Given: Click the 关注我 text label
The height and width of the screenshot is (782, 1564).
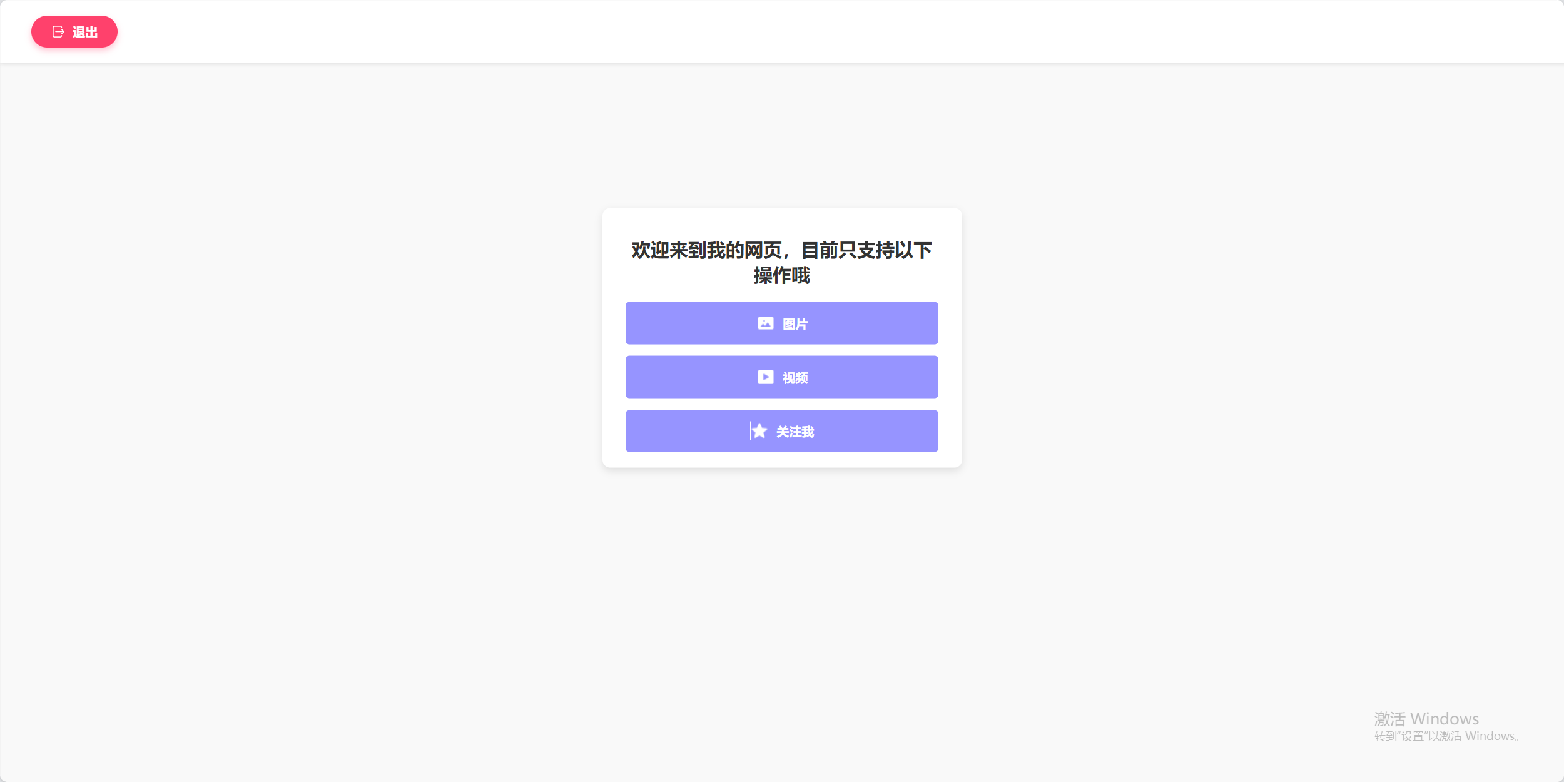Looking at the screenshot, I should [795, 432].
